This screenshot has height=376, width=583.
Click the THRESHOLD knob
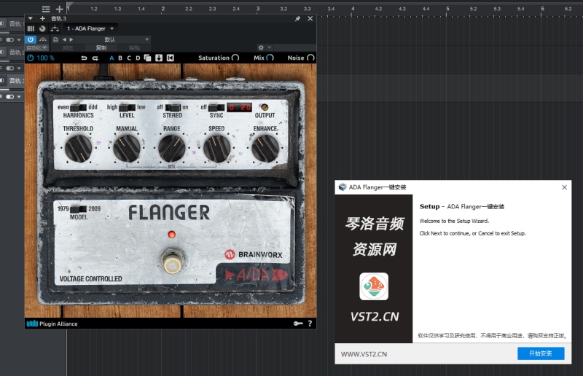click(x=79, y=149)
